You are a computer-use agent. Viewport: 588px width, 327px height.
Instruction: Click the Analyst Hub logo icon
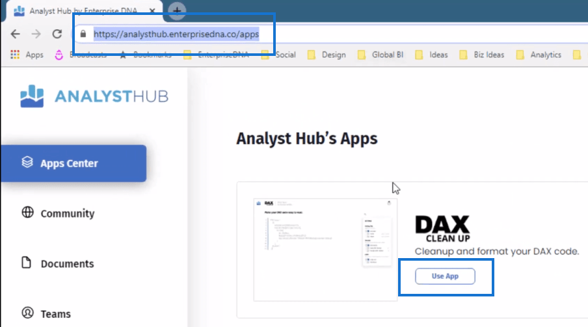click(x=32, y=96)
